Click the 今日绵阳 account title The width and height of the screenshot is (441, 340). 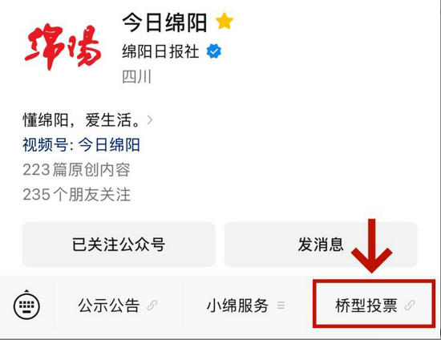pyautogui.click(x=165, y=22)
